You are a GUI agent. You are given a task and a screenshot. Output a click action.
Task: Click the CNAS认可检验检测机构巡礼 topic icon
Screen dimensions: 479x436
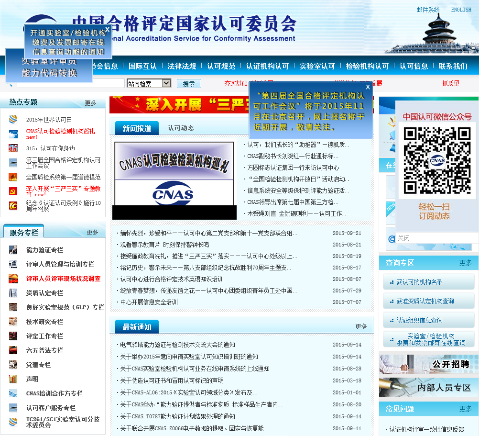[x=13, y=134]
